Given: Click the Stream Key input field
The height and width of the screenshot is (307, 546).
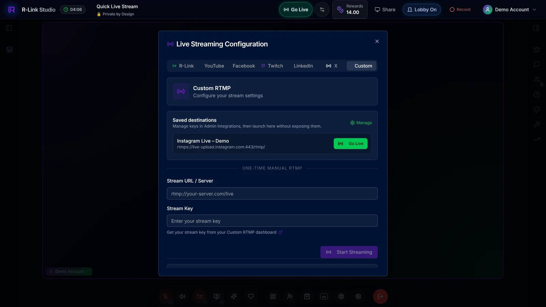Looking at the screenshot, I should coord(272,221).
